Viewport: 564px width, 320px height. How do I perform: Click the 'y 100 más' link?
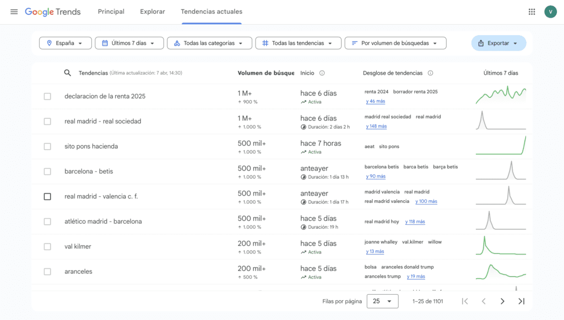(426, 201)
